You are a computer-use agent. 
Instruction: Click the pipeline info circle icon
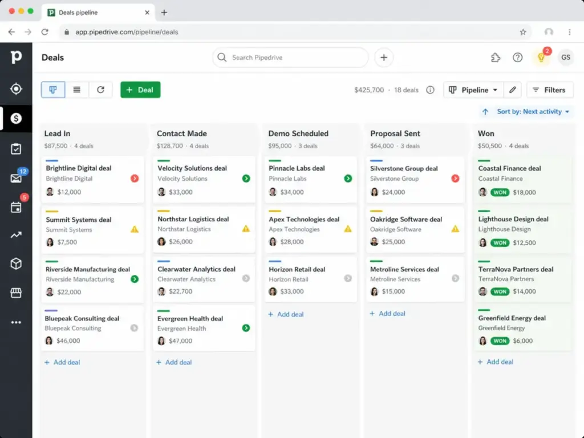[430, 90]
